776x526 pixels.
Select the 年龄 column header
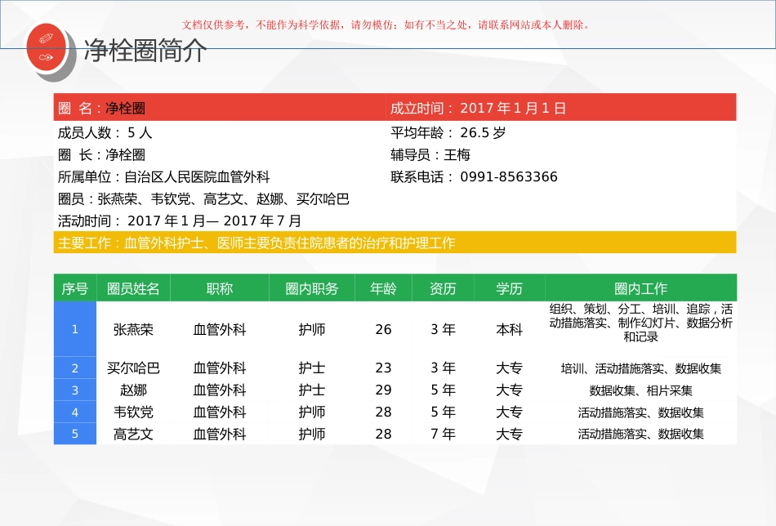[383, 288]
